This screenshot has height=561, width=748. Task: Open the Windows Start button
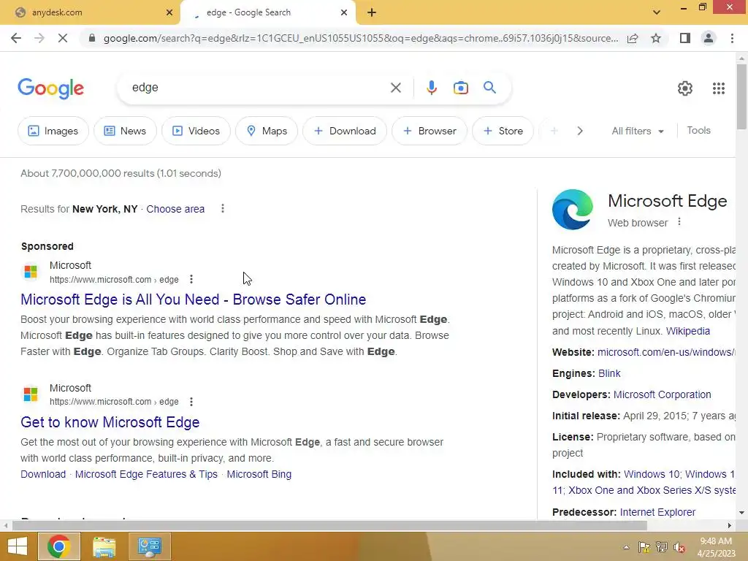click(x=18, y=546)
